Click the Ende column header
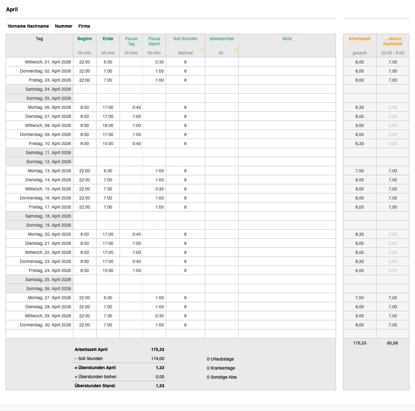This screenshot has width=415, height=411. [x=108, y=39]
